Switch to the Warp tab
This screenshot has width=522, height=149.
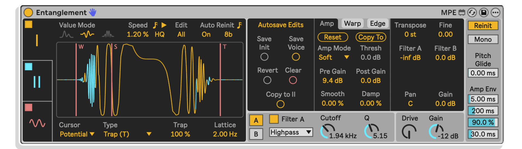(x=352, y=24)
